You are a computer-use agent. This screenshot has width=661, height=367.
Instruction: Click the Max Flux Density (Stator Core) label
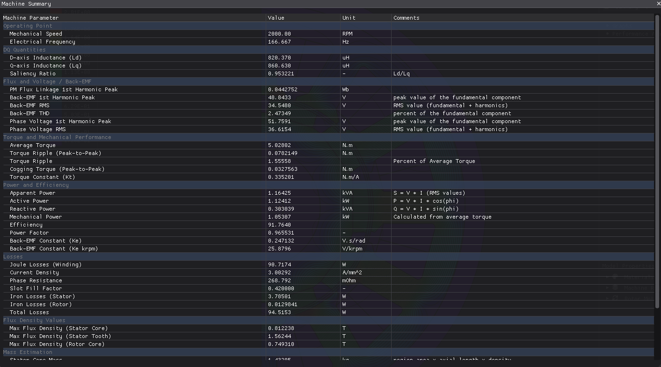click(58, 328)
